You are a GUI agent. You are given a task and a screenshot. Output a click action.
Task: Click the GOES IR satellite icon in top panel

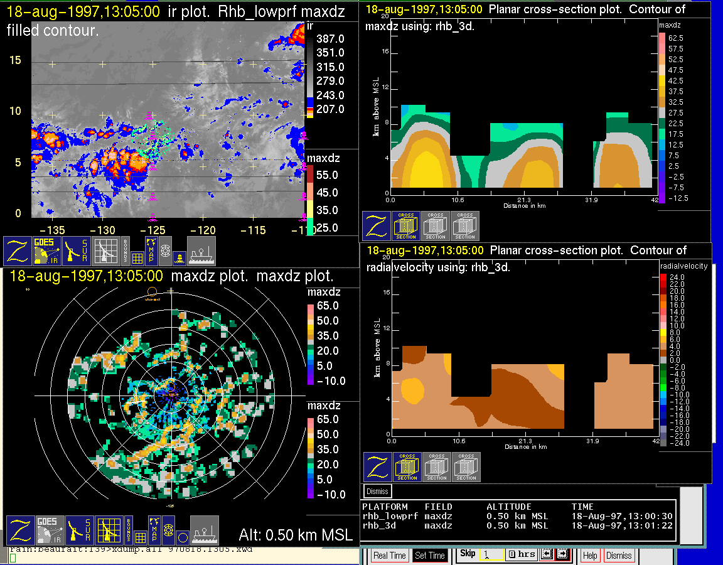[x=48, y=250]
